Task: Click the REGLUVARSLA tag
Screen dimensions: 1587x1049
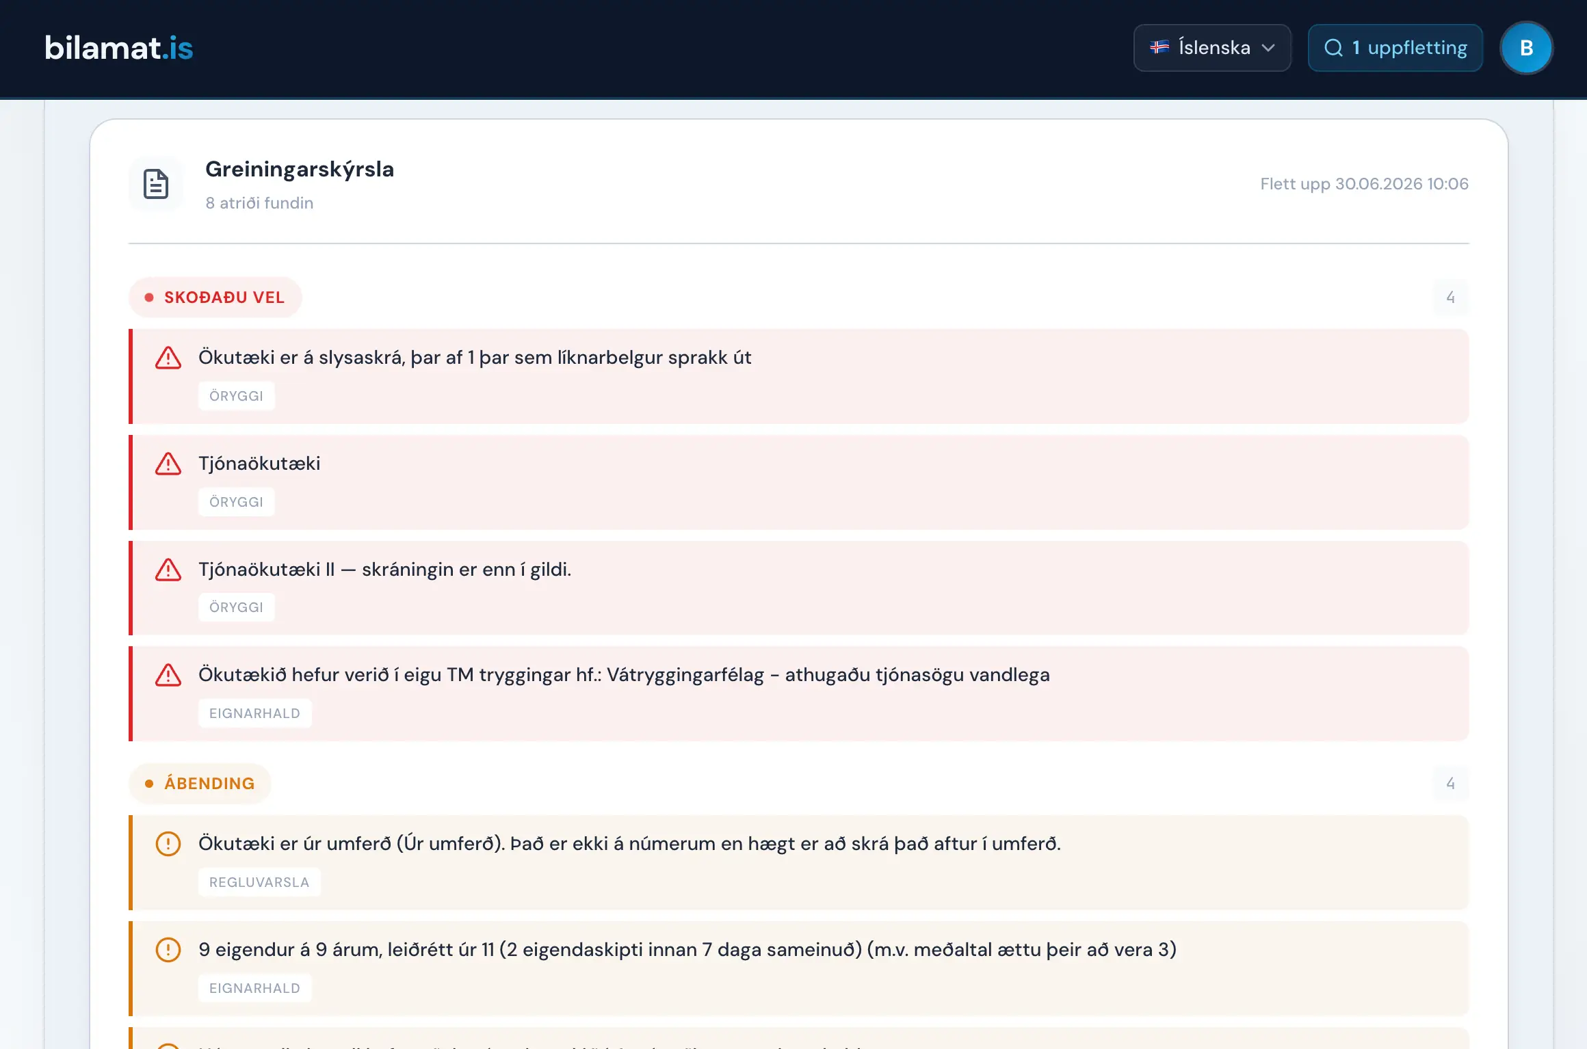Action: point(259,882)
